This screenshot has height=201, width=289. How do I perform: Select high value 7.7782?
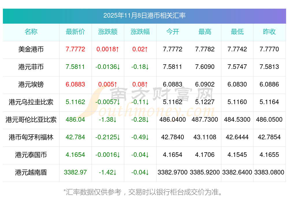tap(205, 49)
